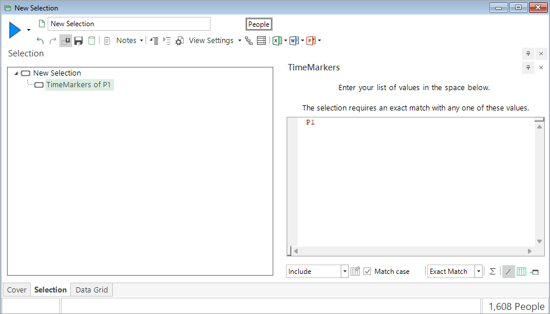Minimize the New Selection window
550x314 pixels.
tap(498, 8)
